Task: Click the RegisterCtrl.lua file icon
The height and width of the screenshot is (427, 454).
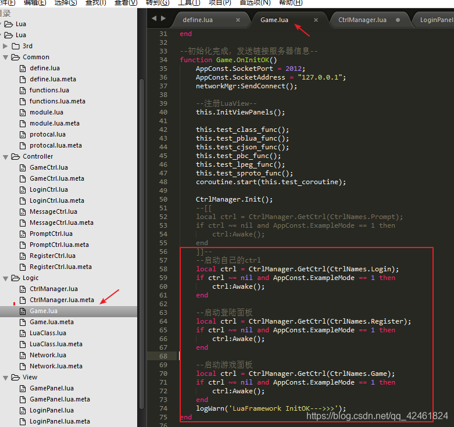Action: [23, 256]
